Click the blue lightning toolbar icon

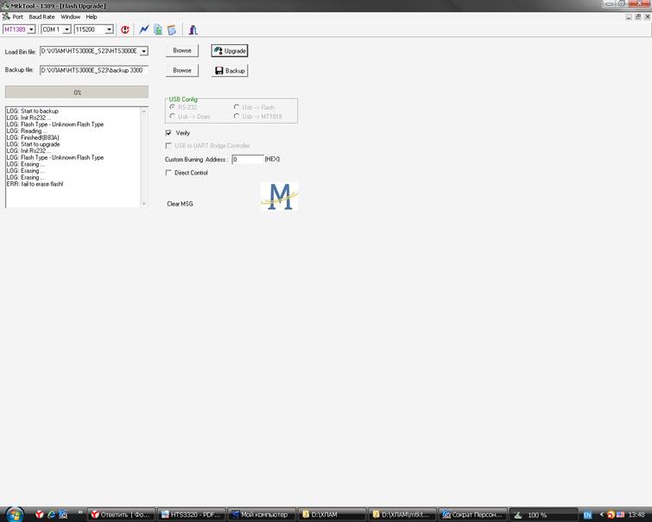tap(144, 29)
